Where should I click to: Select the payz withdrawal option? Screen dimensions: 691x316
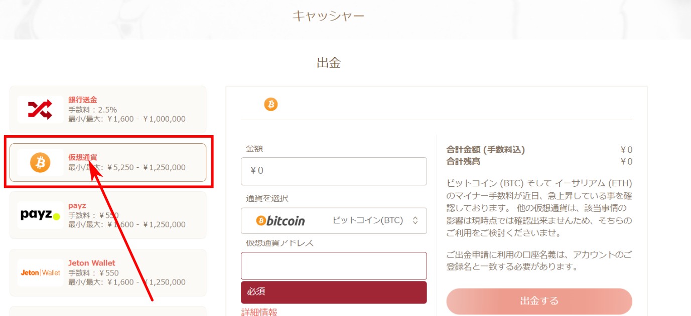point(108,215)
